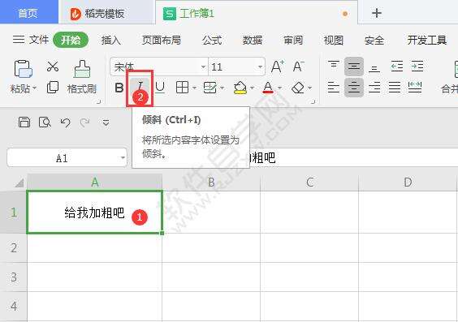Click the Paste clipboard icon
Screen dimensions: 458x322
click(x=23, y=69)
